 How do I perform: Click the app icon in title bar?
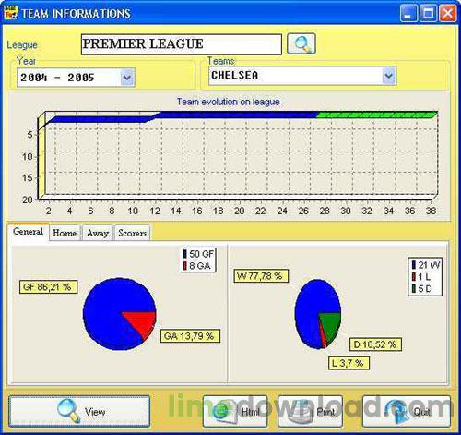[11, 12]
